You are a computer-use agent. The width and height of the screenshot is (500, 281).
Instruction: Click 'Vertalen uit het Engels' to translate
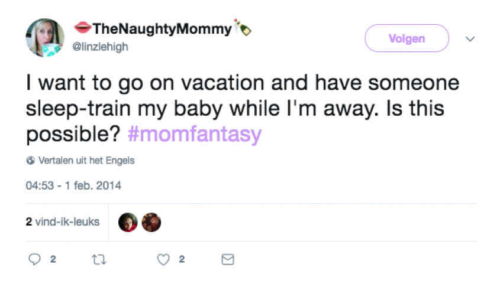point(86,161)
